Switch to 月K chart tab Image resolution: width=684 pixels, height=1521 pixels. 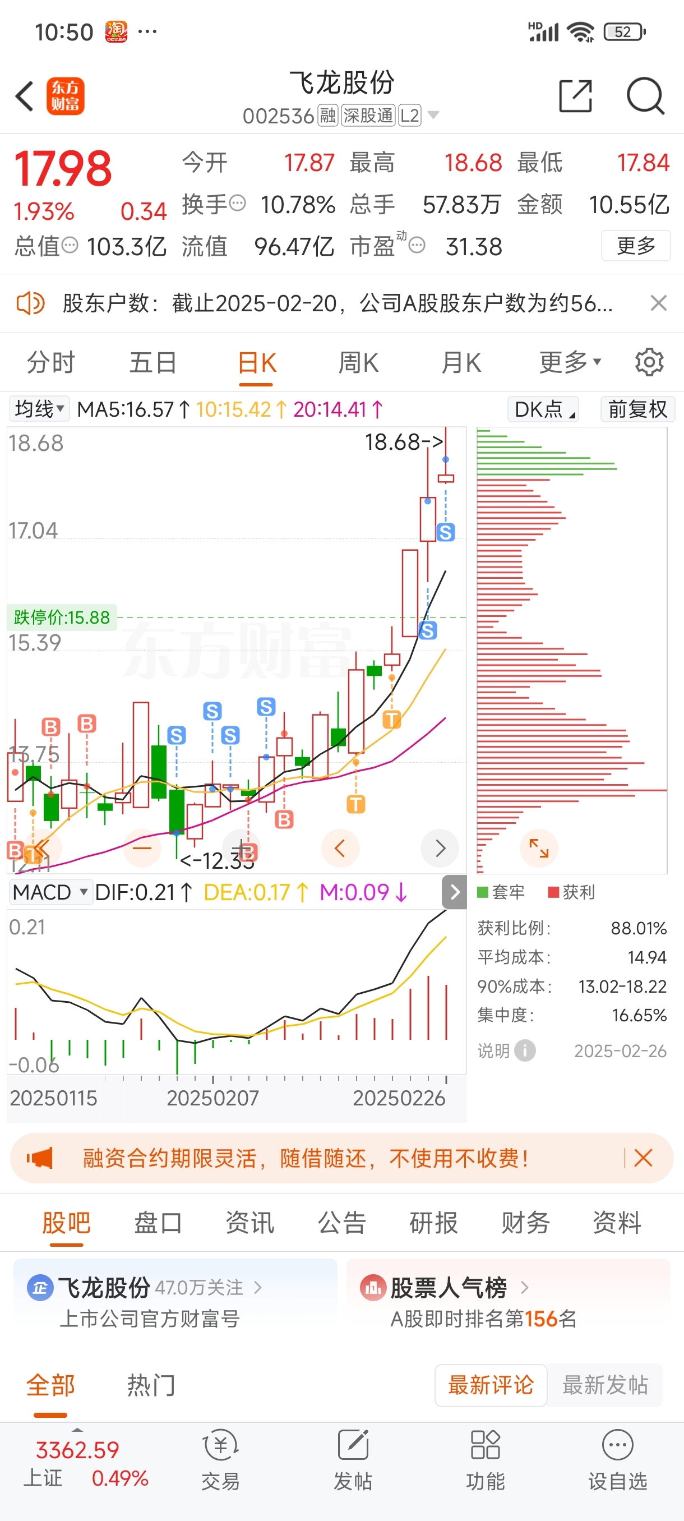461,362
